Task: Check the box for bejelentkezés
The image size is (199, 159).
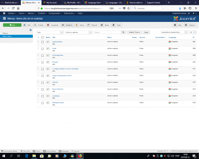Action: point(42,42)
